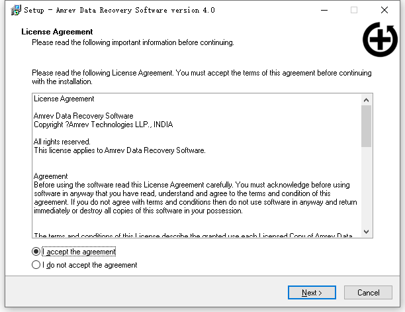Click the "Amrev Data Recovery Software" line in the license

(83, 116)
